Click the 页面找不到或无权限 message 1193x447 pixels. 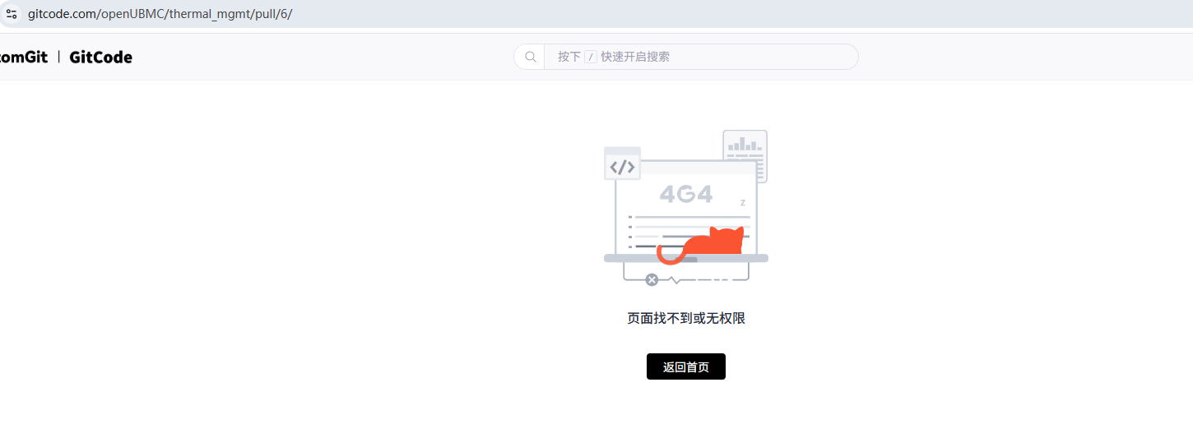(x=685, y=318)
